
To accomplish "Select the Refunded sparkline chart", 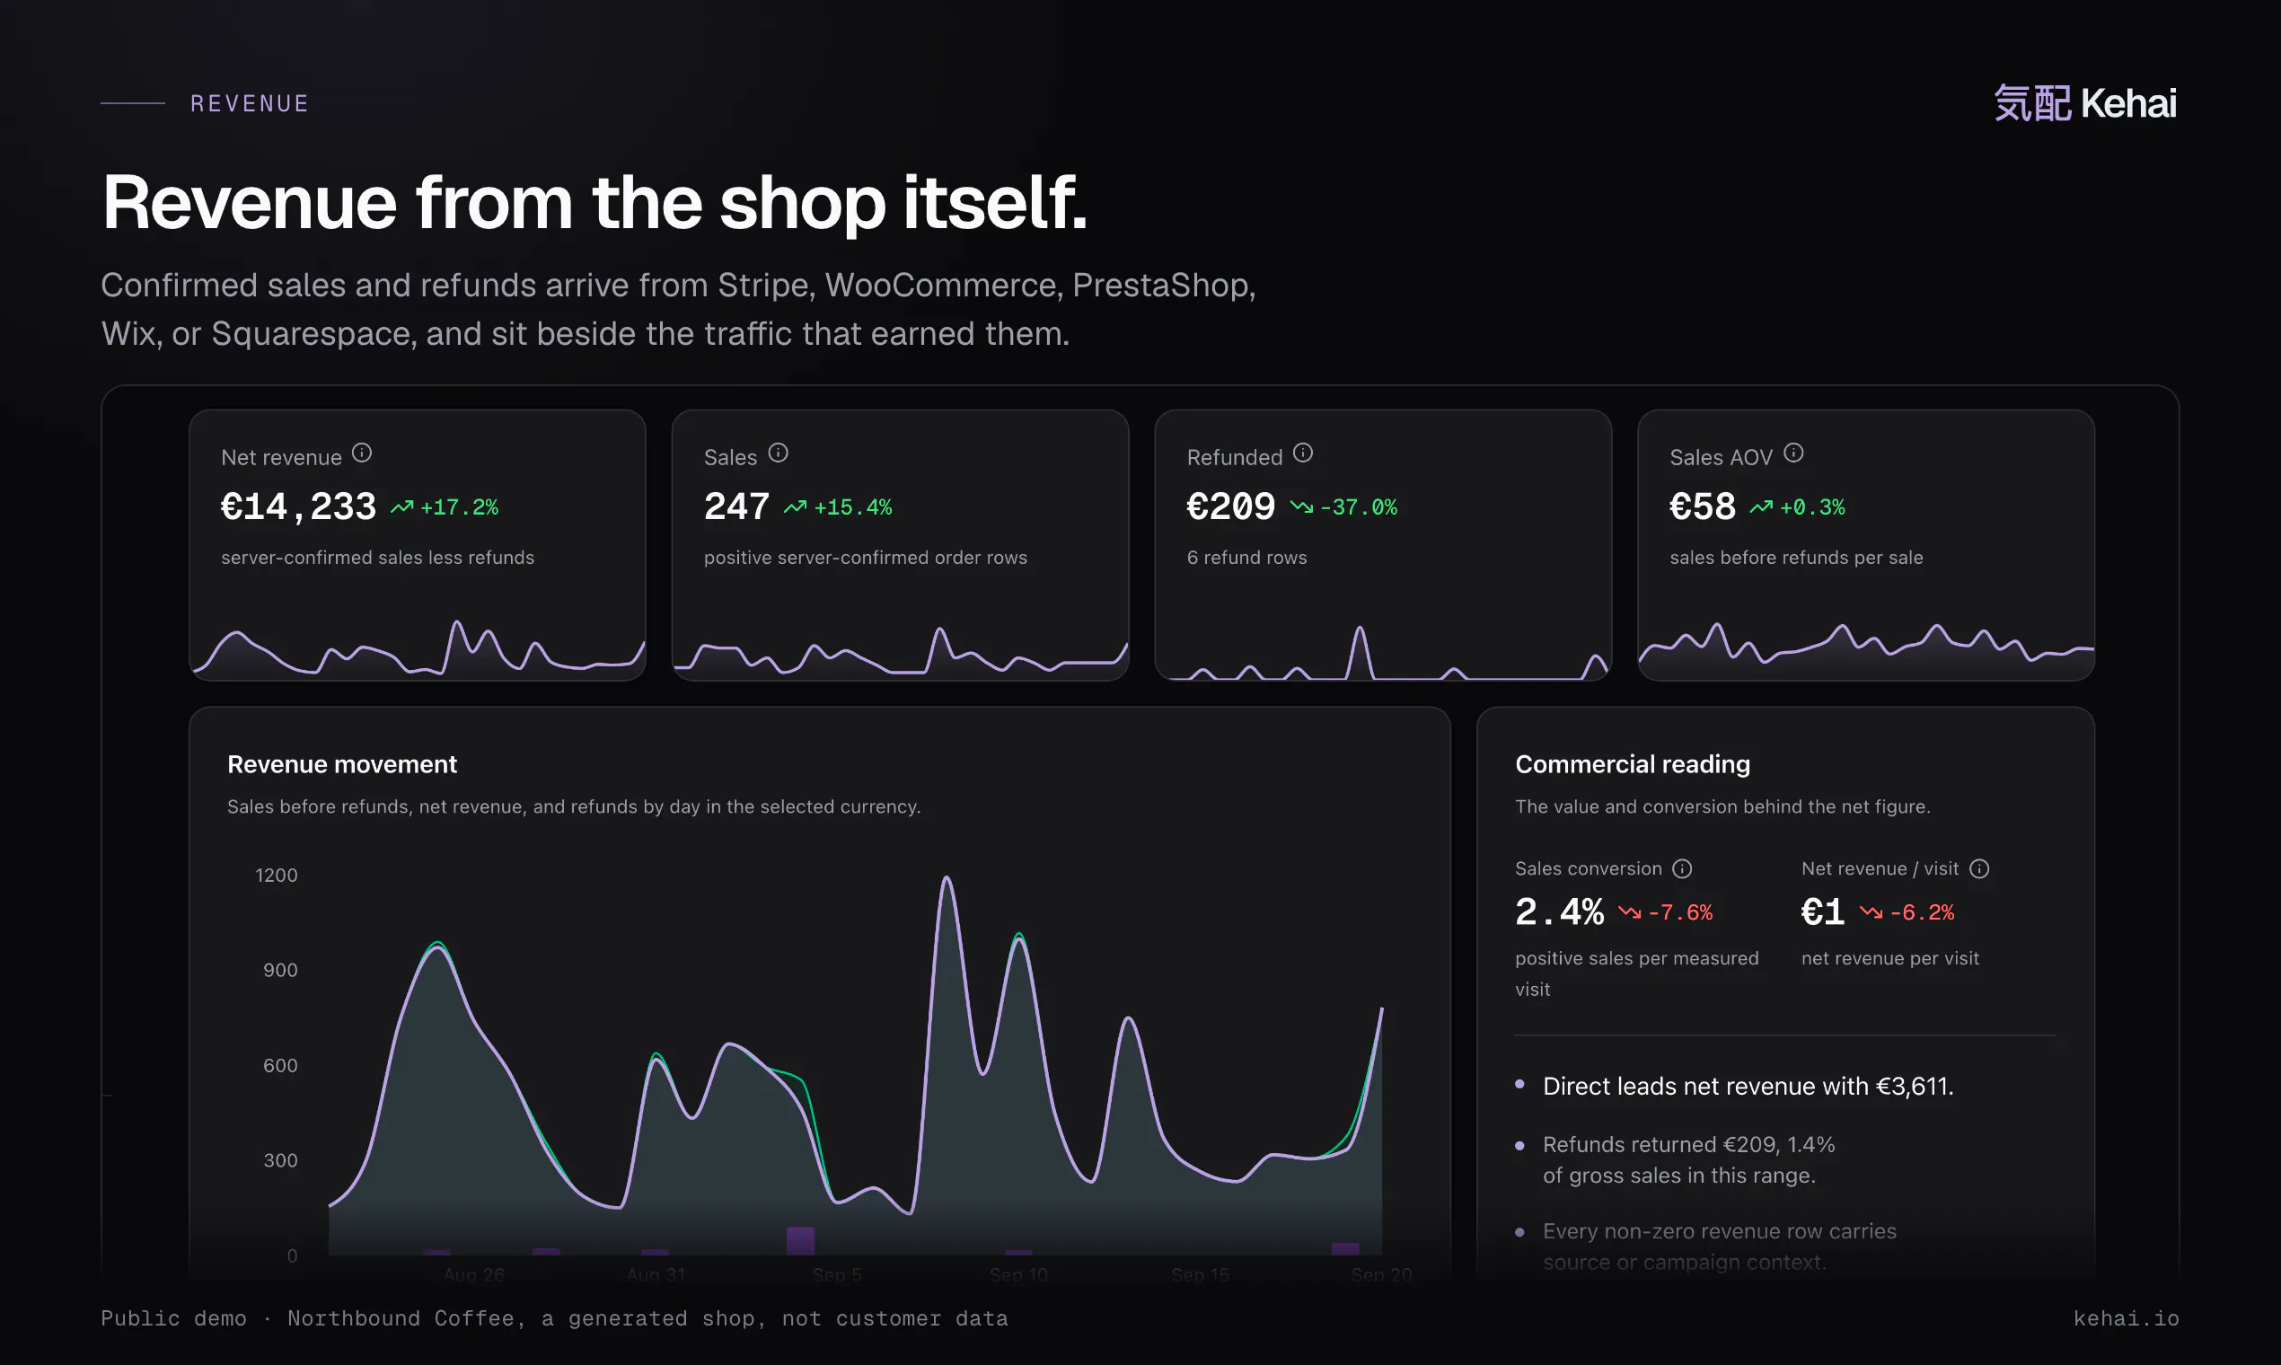I will pyautogui.click(x=1382, y=651).
